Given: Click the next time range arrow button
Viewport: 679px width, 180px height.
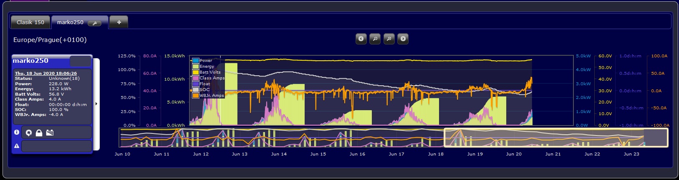Looking at the screenshot, I should 403,39.
